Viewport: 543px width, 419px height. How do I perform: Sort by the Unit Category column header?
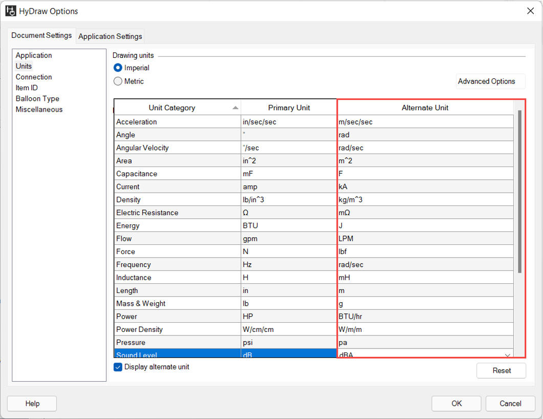[x=177, y=108]
